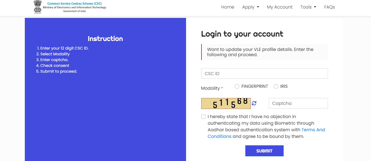Screen dimensions: 371x161
Task: Expand the Apply dropdown menu
Action: click(251, 7)
